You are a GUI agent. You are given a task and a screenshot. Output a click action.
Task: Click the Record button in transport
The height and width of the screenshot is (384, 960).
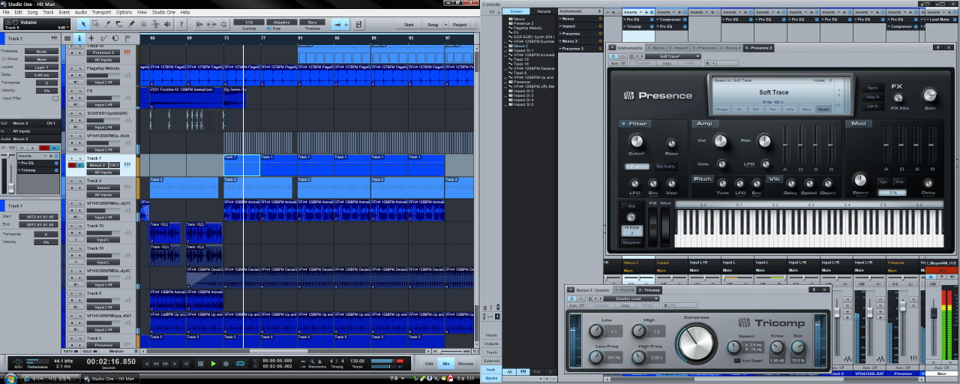coord(226,364)
